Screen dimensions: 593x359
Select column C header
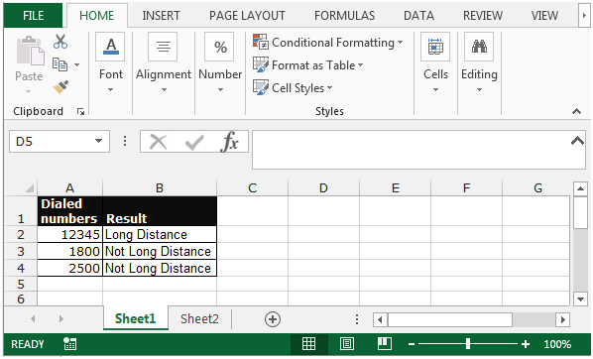click(x=252, y=188)
